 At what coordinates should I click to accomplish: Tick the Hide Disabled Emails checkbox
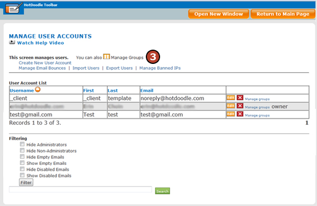click(x=22, y=169)
